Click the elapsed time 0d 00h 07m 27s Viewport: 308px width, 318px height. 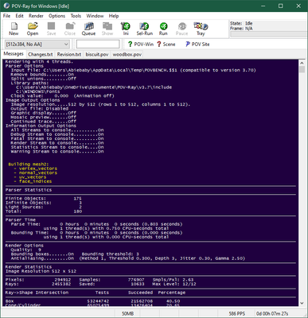pos(272,314)
